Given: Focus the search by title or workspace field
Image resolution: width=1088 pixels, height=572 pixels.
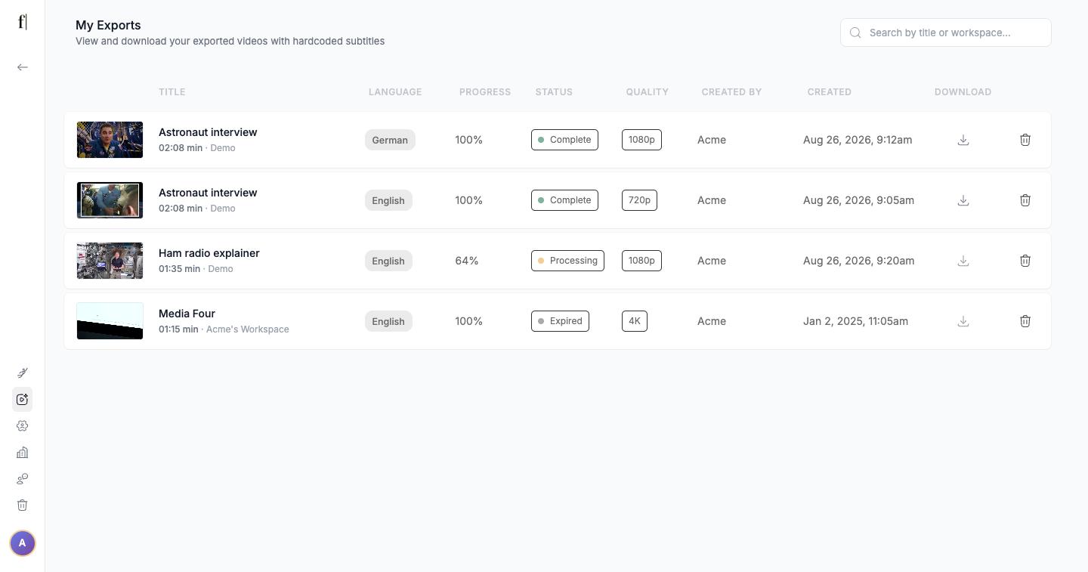Looking at the screenshot, I should pos(946,32).
